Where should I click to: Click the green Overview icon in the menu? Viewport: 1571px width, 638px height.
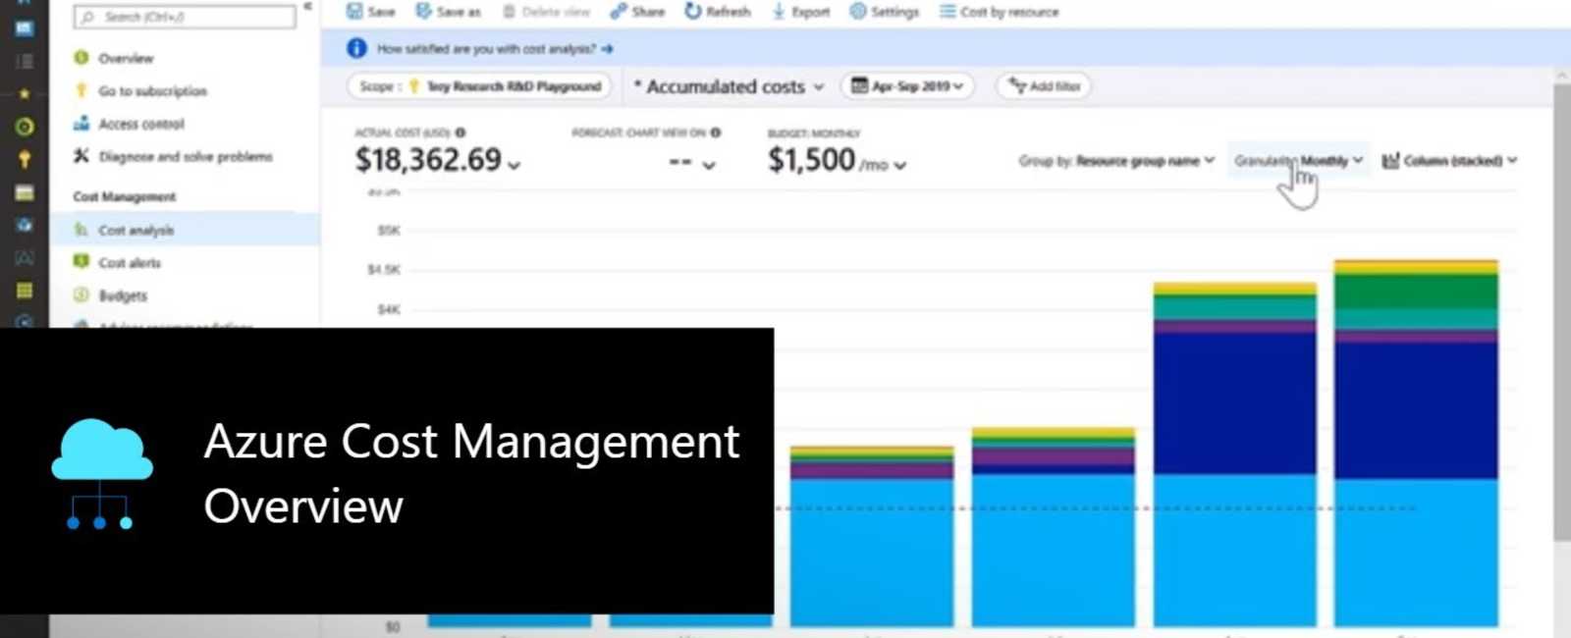pos(81,57)
